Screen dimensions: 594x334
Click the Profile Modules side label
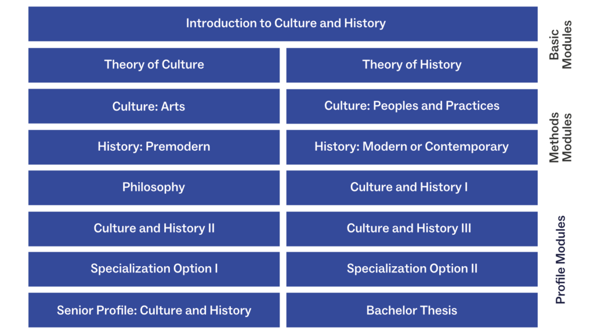(x=560, y=260)
